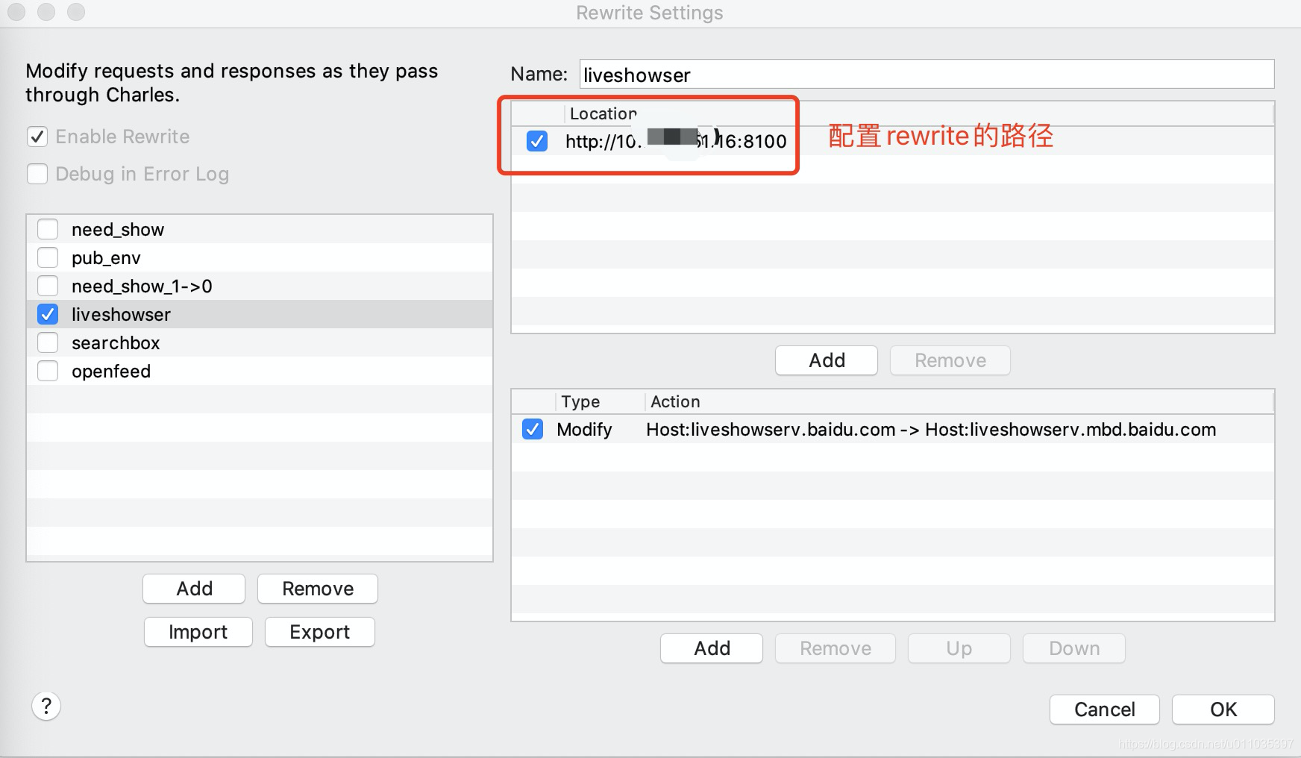Close the Rewrite Settings window

pos(16,12)
